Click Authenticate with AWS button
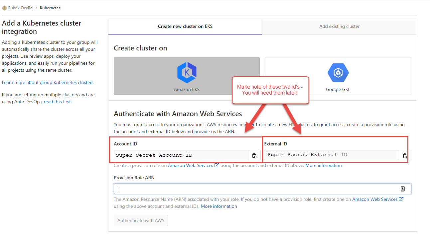The width and height of the screenshot is (430, 249). point(141,220)
